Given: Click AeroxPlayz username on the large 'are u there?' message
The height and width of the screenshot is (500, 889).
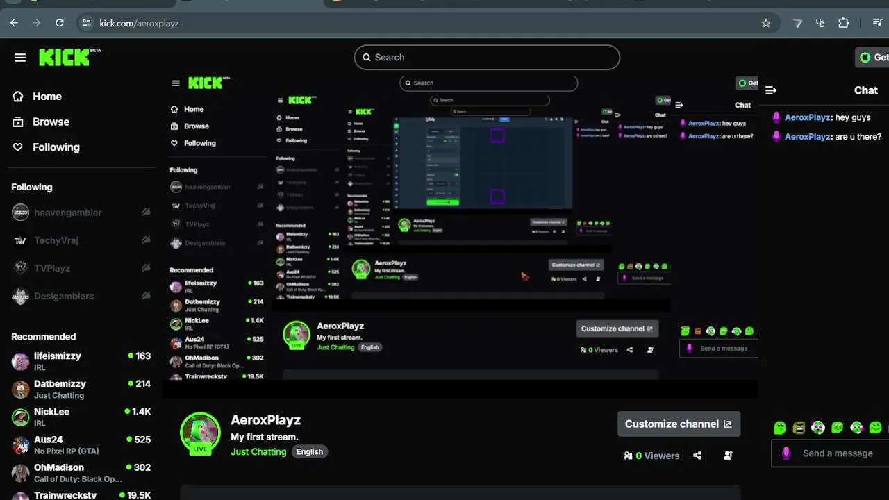Looking at the screenshot, I should coord(808,137).
